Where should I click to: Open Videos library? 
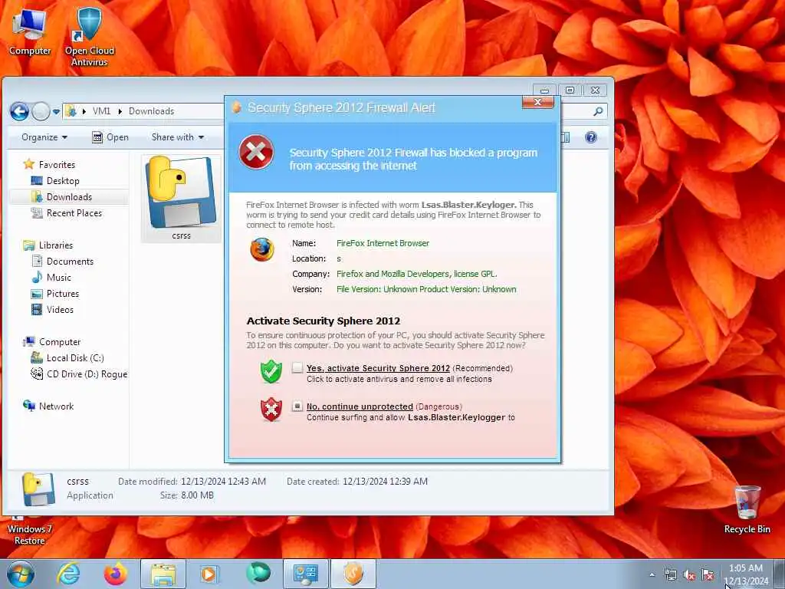(60, 310)
